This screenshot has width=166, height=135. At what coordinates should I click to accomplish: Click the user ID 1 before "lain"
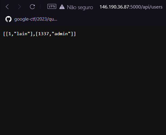[x=10, y=34]
